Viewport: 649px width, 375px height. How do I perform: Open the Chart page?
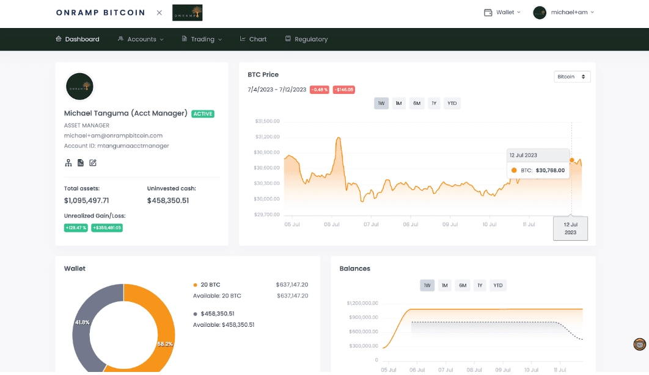(x=253, y=39)
